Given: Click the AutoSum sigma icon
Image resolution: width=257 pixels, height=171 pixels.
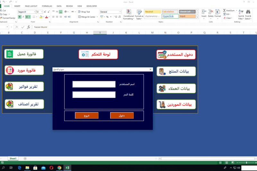Looking at the screenshot, I should coord(225,10).
